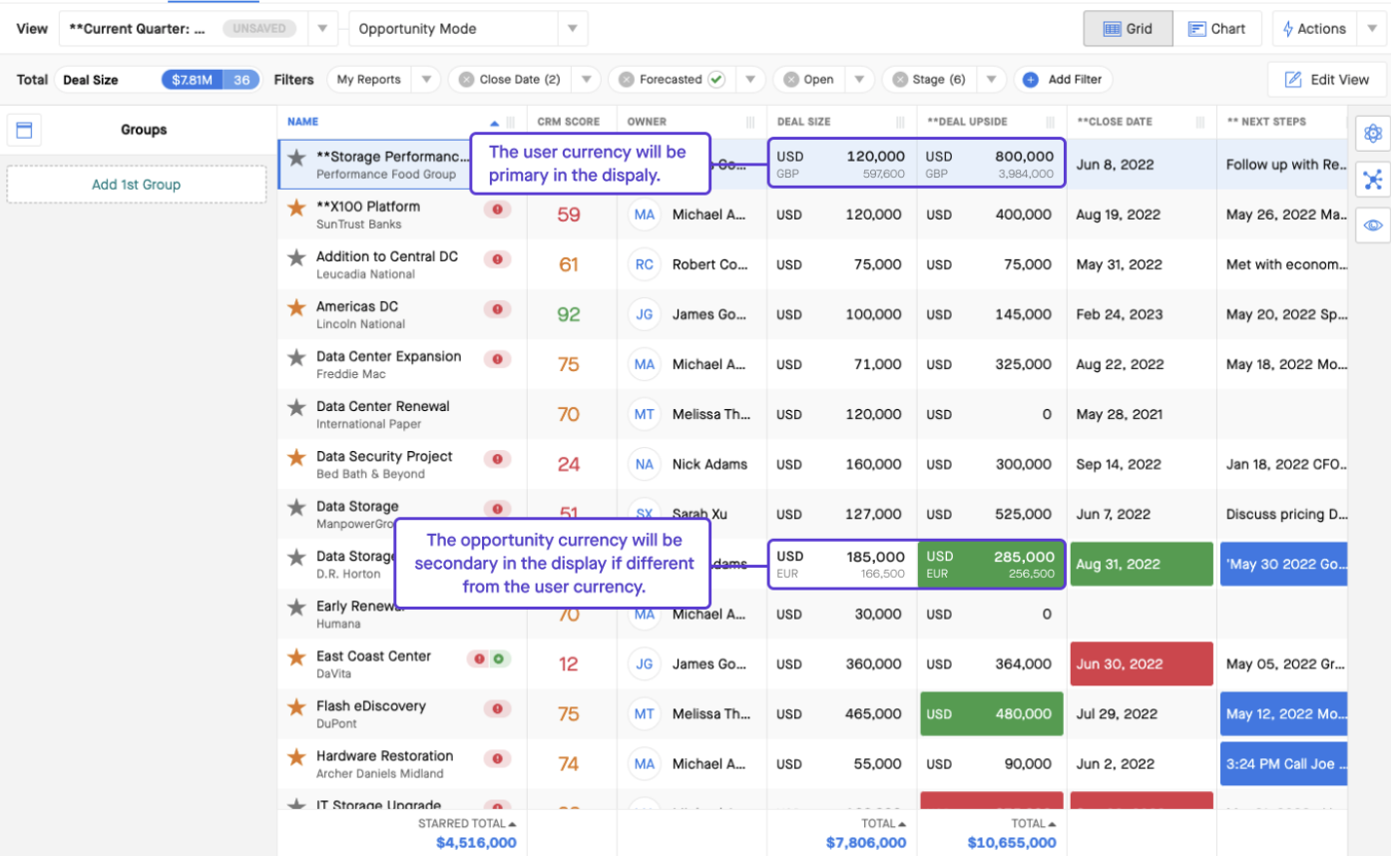Click Nick Adams avatar NA

click(645, 464)
